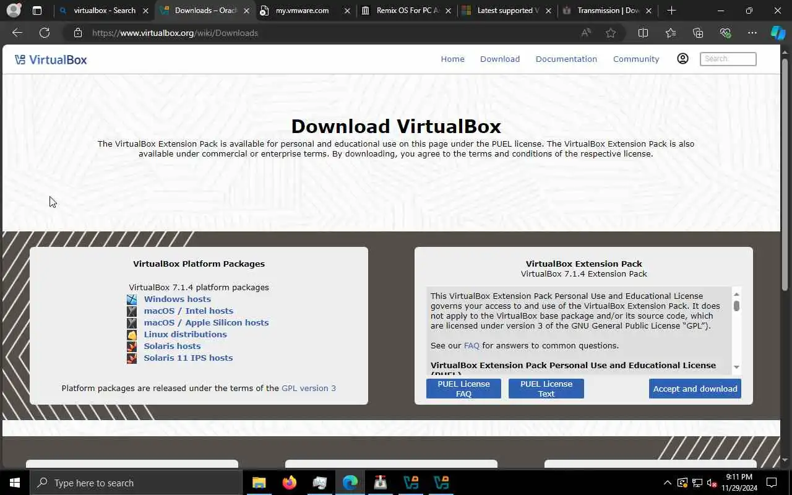The width and height of the screenshot is (792, 495).
Task: Click the taskbar clock showing 9:11 PM
Action: [x=739, y=483]
